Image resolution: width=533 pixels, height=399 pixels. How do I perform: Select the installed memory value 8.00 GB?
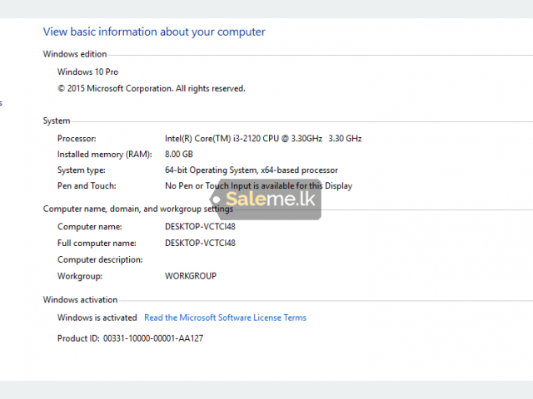click(x=179, y=155)
